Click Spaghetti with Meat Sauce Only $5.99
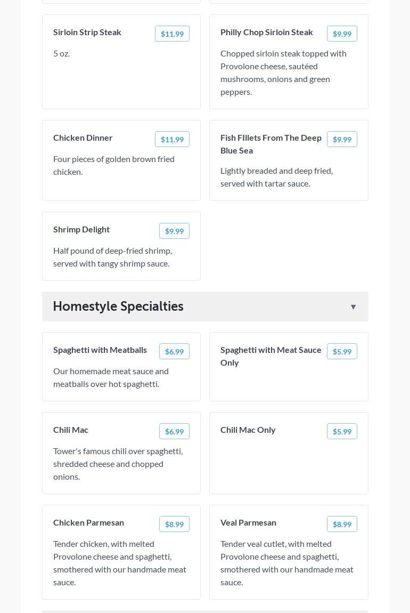Image resolution: width=410 pixels, height=613 pixels. 342,352
